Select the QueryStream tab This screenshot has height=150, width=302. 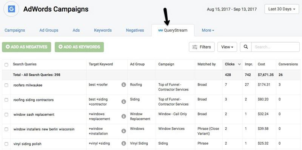[x=173, y=31]
